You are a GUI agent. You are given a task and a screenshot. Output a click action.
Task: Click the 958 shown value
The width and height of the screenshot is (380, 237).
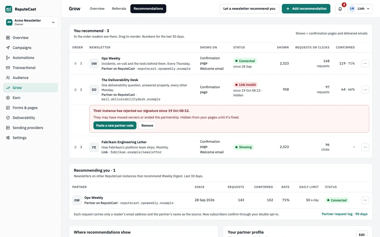[286, 90]
